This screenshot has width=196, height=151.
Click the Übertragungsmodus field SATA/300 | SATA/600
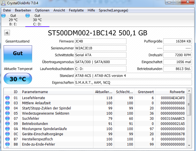101,62
